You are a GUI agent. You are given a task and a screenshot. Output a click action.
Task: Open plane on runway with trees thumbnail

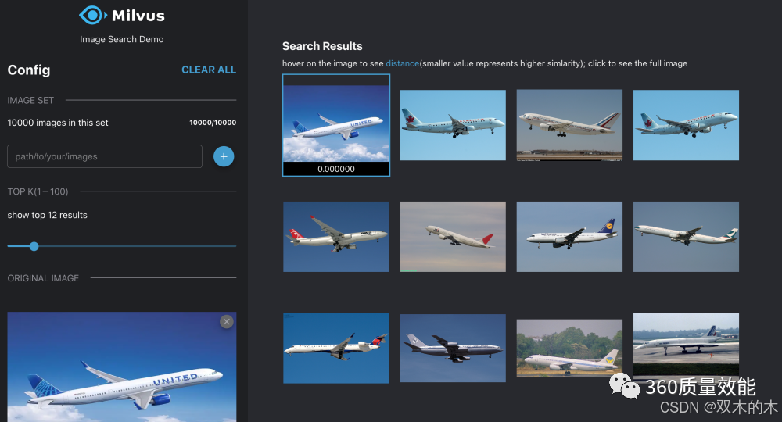pos(569,349)
